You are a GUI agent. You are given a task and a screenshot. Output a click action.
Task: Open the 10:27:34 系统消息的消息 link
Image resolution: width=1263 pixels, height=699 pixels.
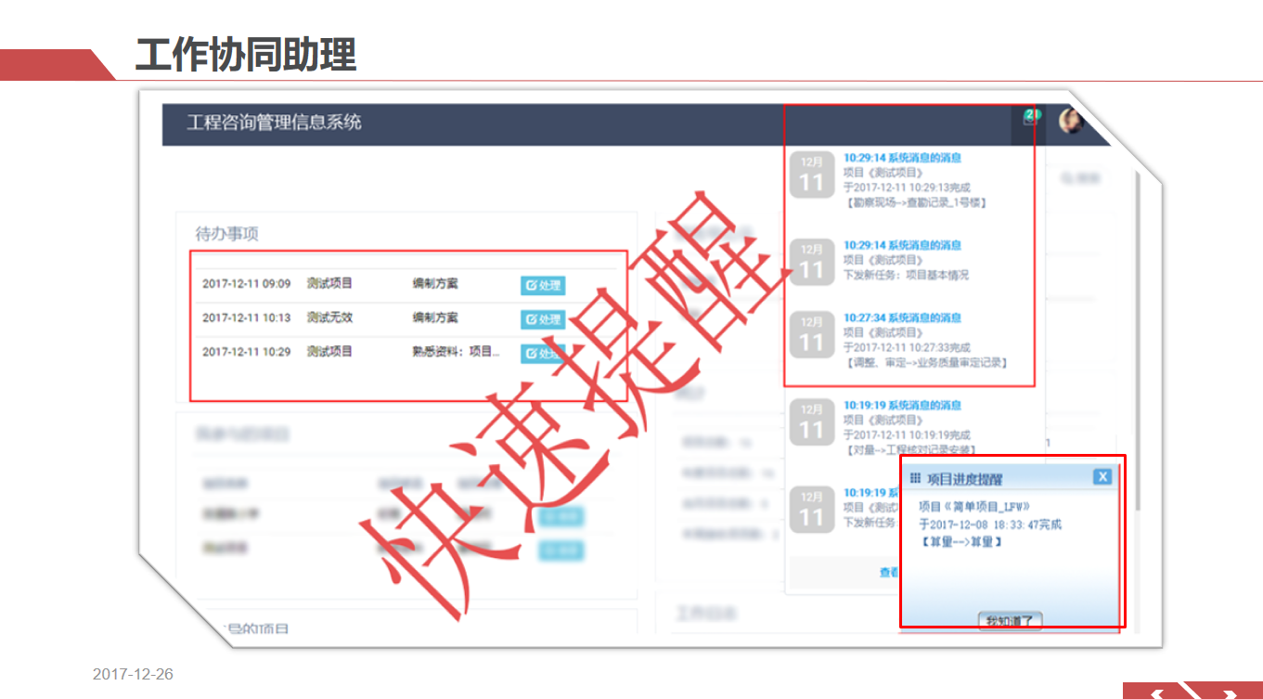[902, 317]
